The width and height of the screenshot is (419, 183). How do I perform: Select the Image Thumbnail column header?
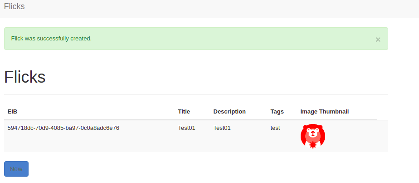pos(324,111)
